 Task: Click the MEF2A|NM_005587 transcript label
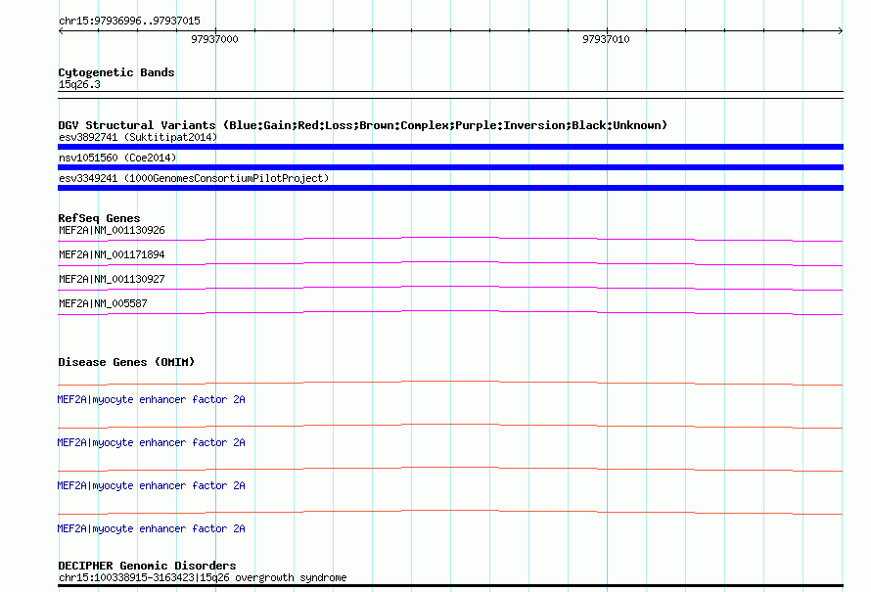click(103, 303)
